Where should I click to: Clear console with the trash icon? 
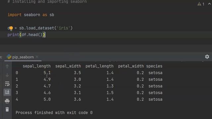click(x=7, y=109)
